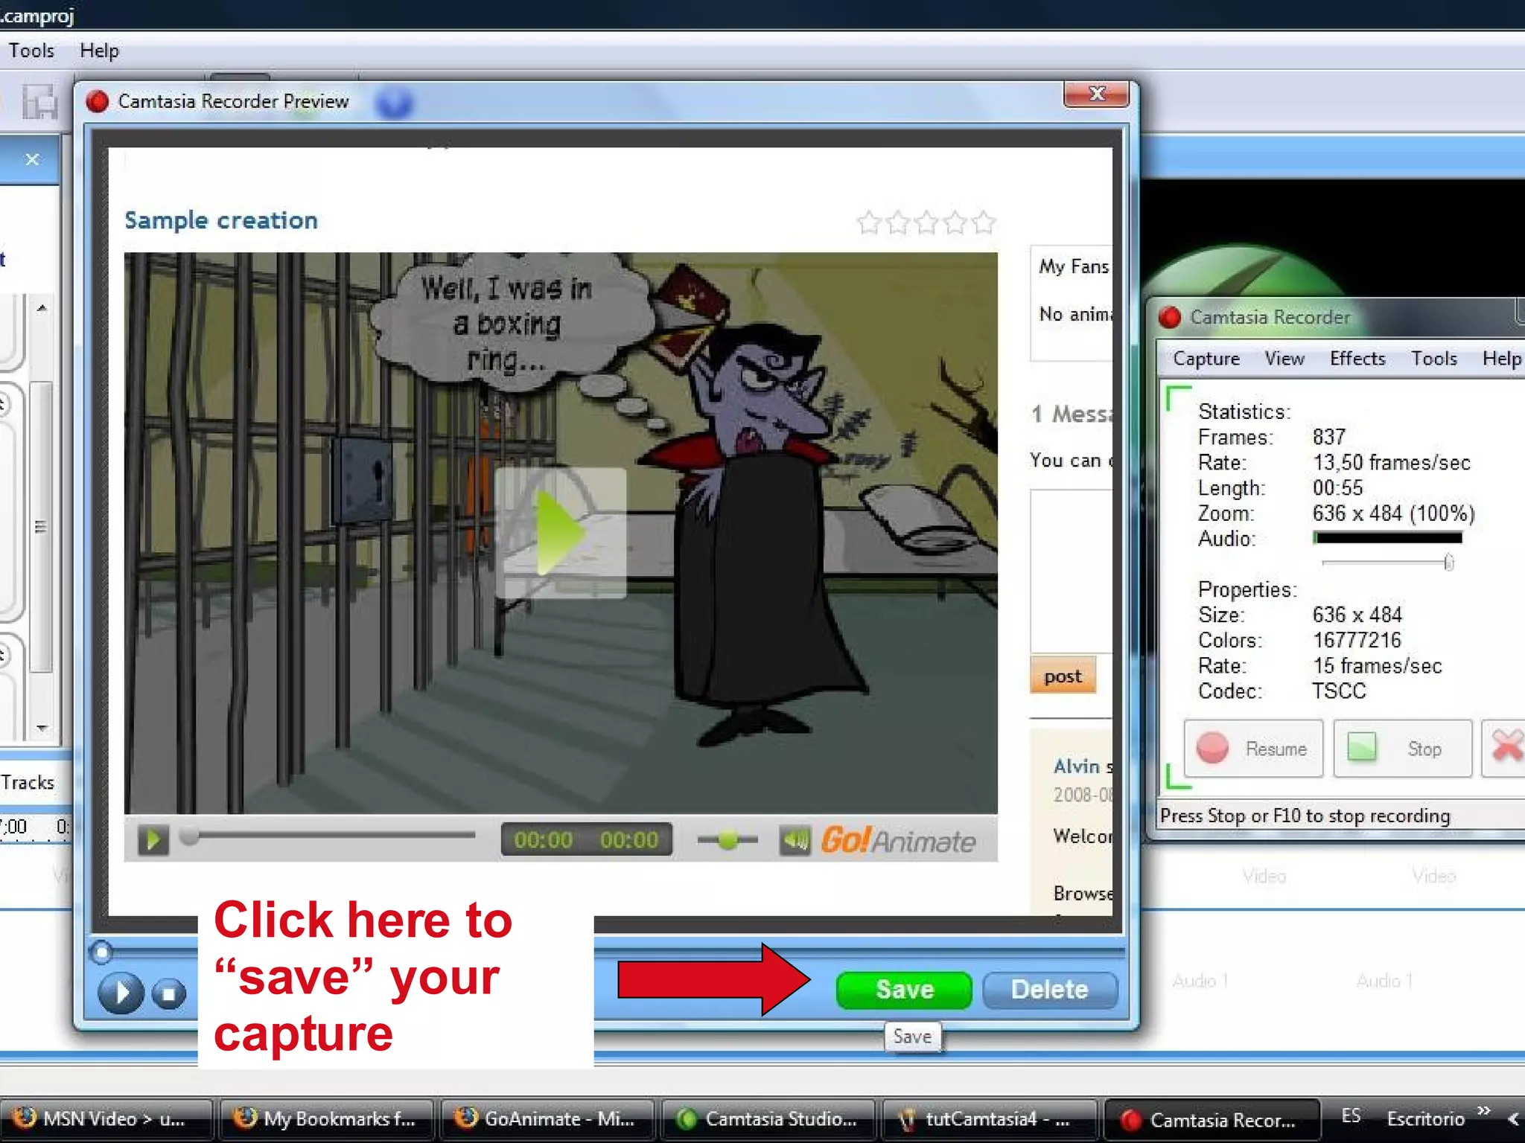Switch to tutCamtasia4 taskbar window
1525x1143 pixels.
pos(990,1119)
